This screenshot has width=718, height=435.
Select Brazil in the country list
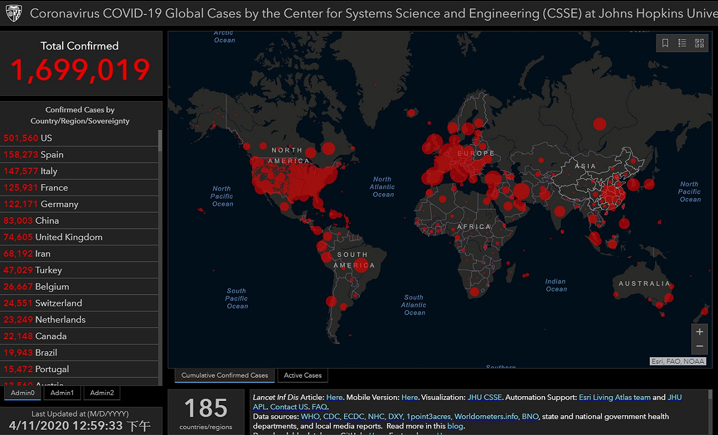(79, 352)
